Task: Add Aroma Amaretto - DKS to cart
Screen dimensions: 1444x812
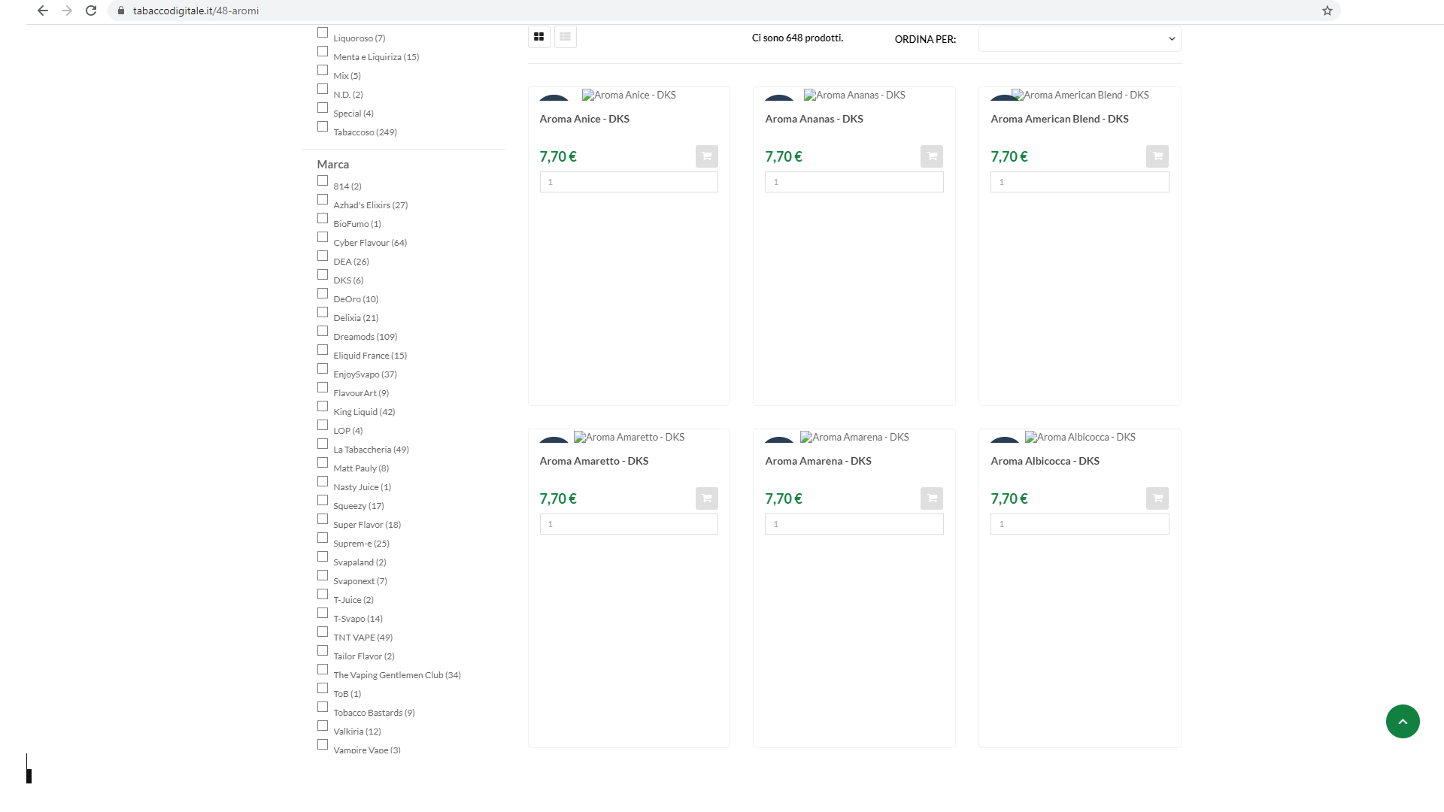Action: coord(706,498)
